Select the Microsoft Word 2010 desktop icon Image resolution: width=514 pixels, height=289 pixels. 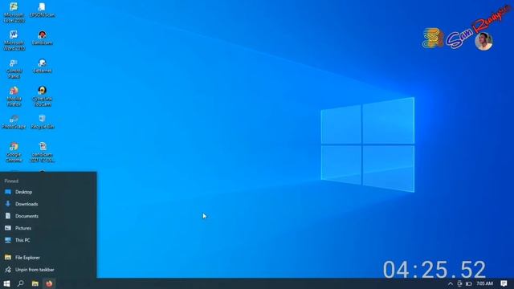click(14, 40)
